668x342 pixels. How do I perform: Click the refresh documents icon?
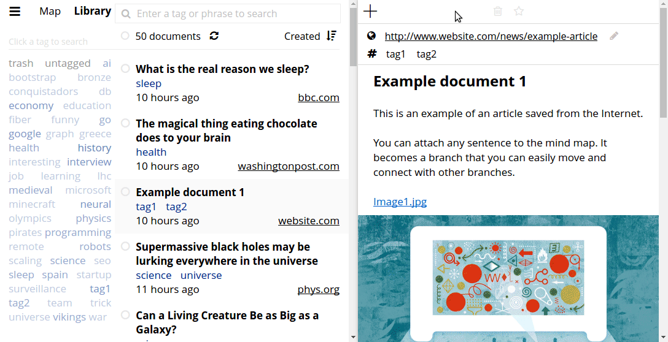coord(214,36)
